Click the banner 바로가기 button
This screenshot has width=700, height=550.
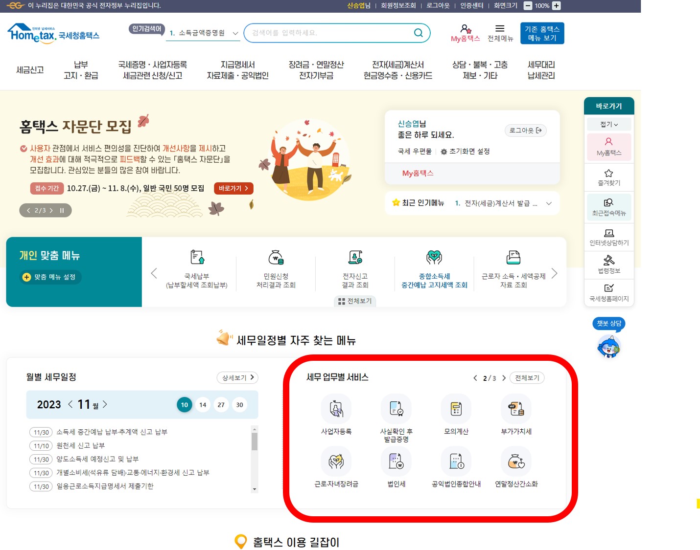233,188
